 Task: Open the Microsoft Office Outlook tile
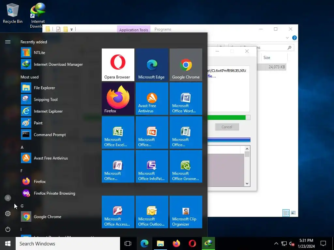152,212
